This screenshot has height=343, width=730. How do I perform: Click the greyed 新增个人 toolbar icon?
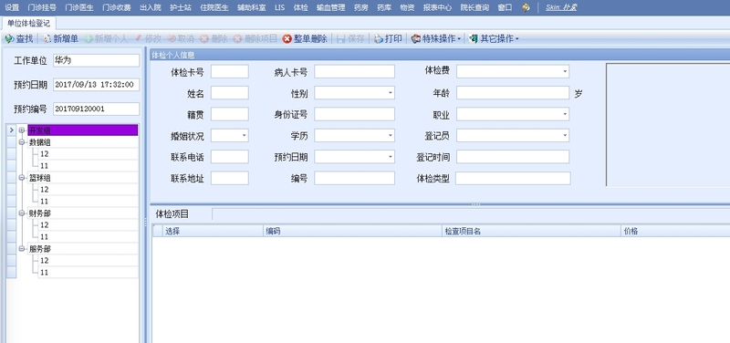point(89,39)
